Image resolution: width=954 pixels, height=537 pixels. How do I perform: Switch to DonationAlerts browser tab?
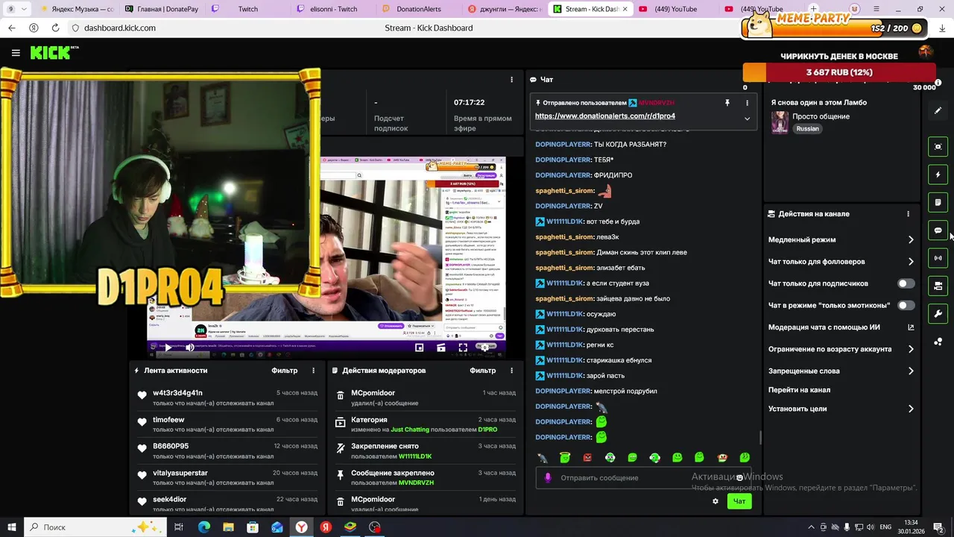[419, 9]
